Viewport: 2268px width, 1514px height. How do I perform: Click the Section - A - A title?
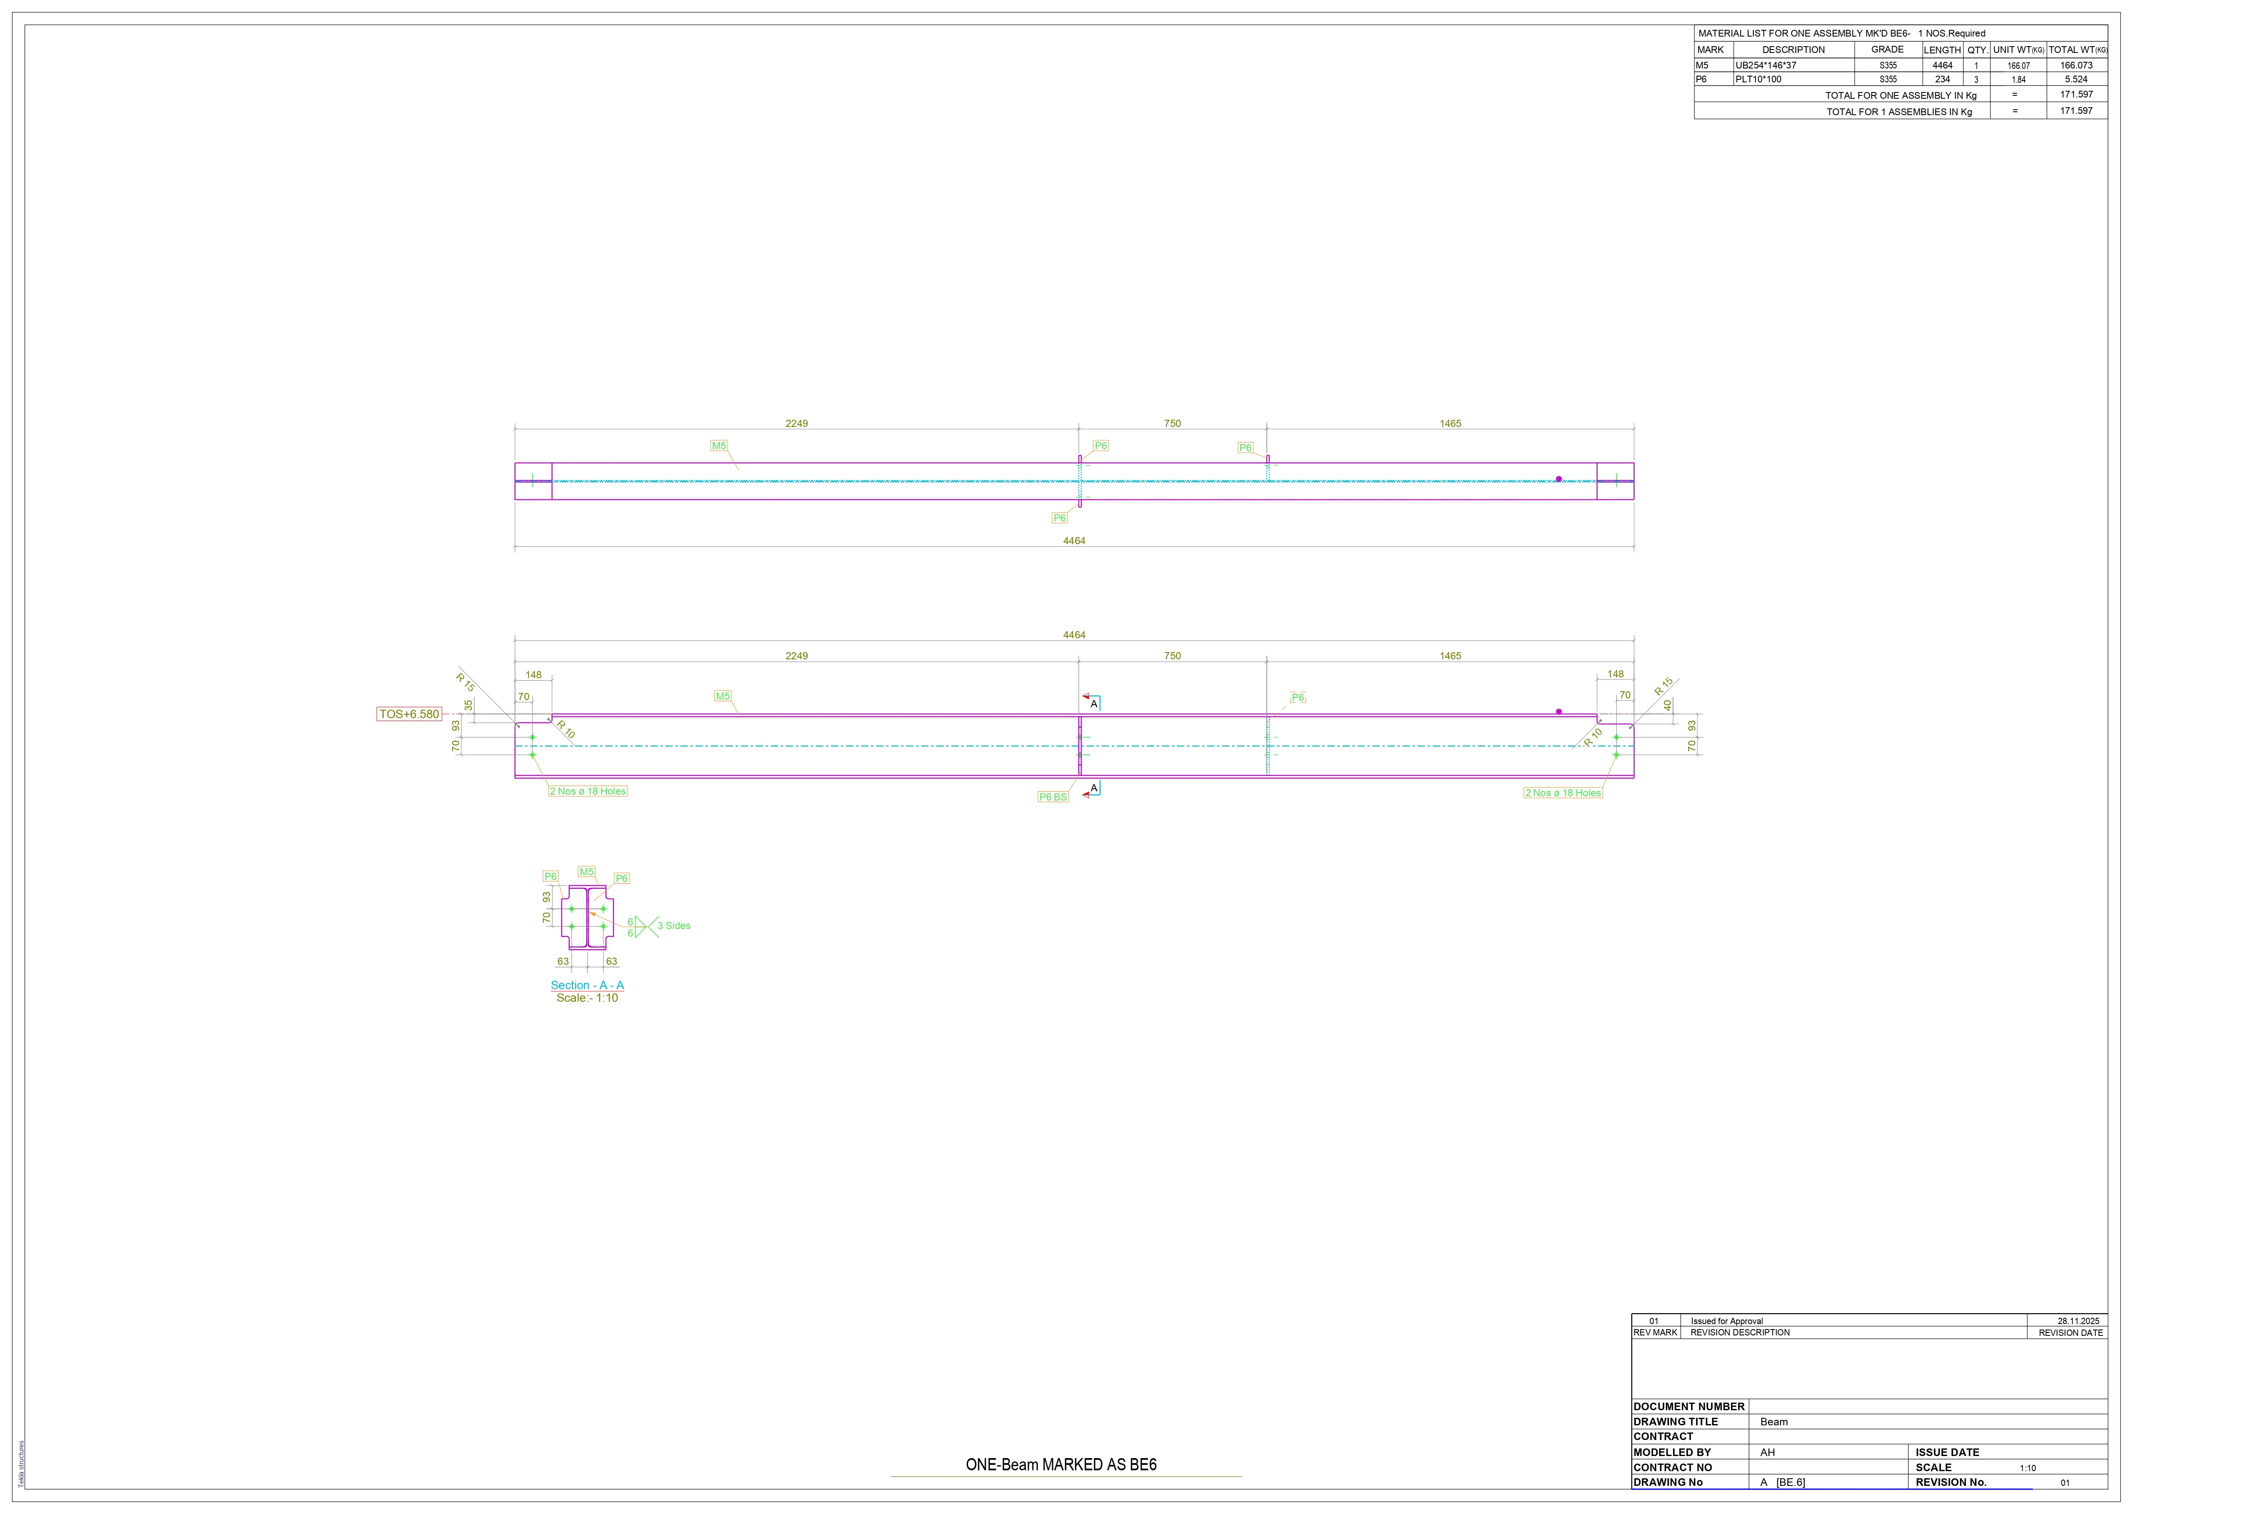pyautogui.click(x=587, y=985)
